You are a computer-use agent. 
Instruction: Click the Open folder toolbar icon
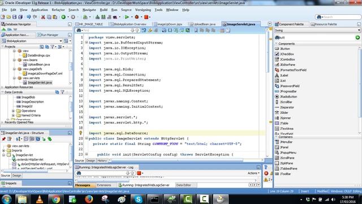8,17
